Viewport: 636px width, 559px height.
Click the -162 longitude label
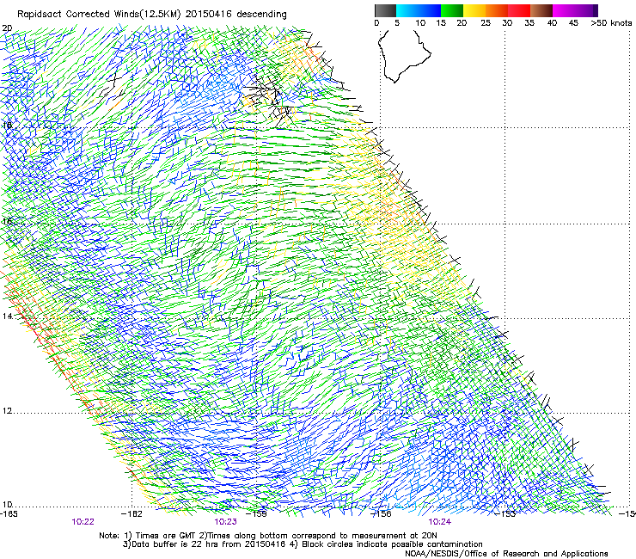131,514
